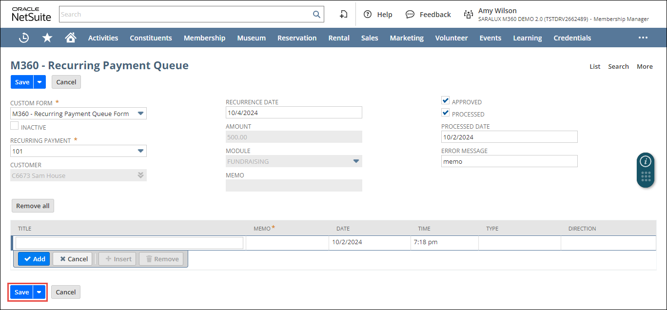Open the Create New icon
This screenshot has height=310, width=667.
click(343, 14)
